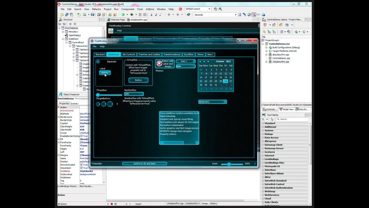The image size is (369, 208).
Task: Switch to Model View tab
Action: (286, 109)
